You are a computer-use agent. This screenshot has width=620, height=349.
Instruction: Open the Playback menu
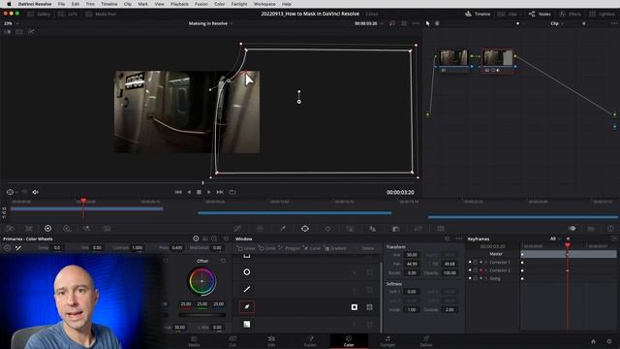point(179,4)
